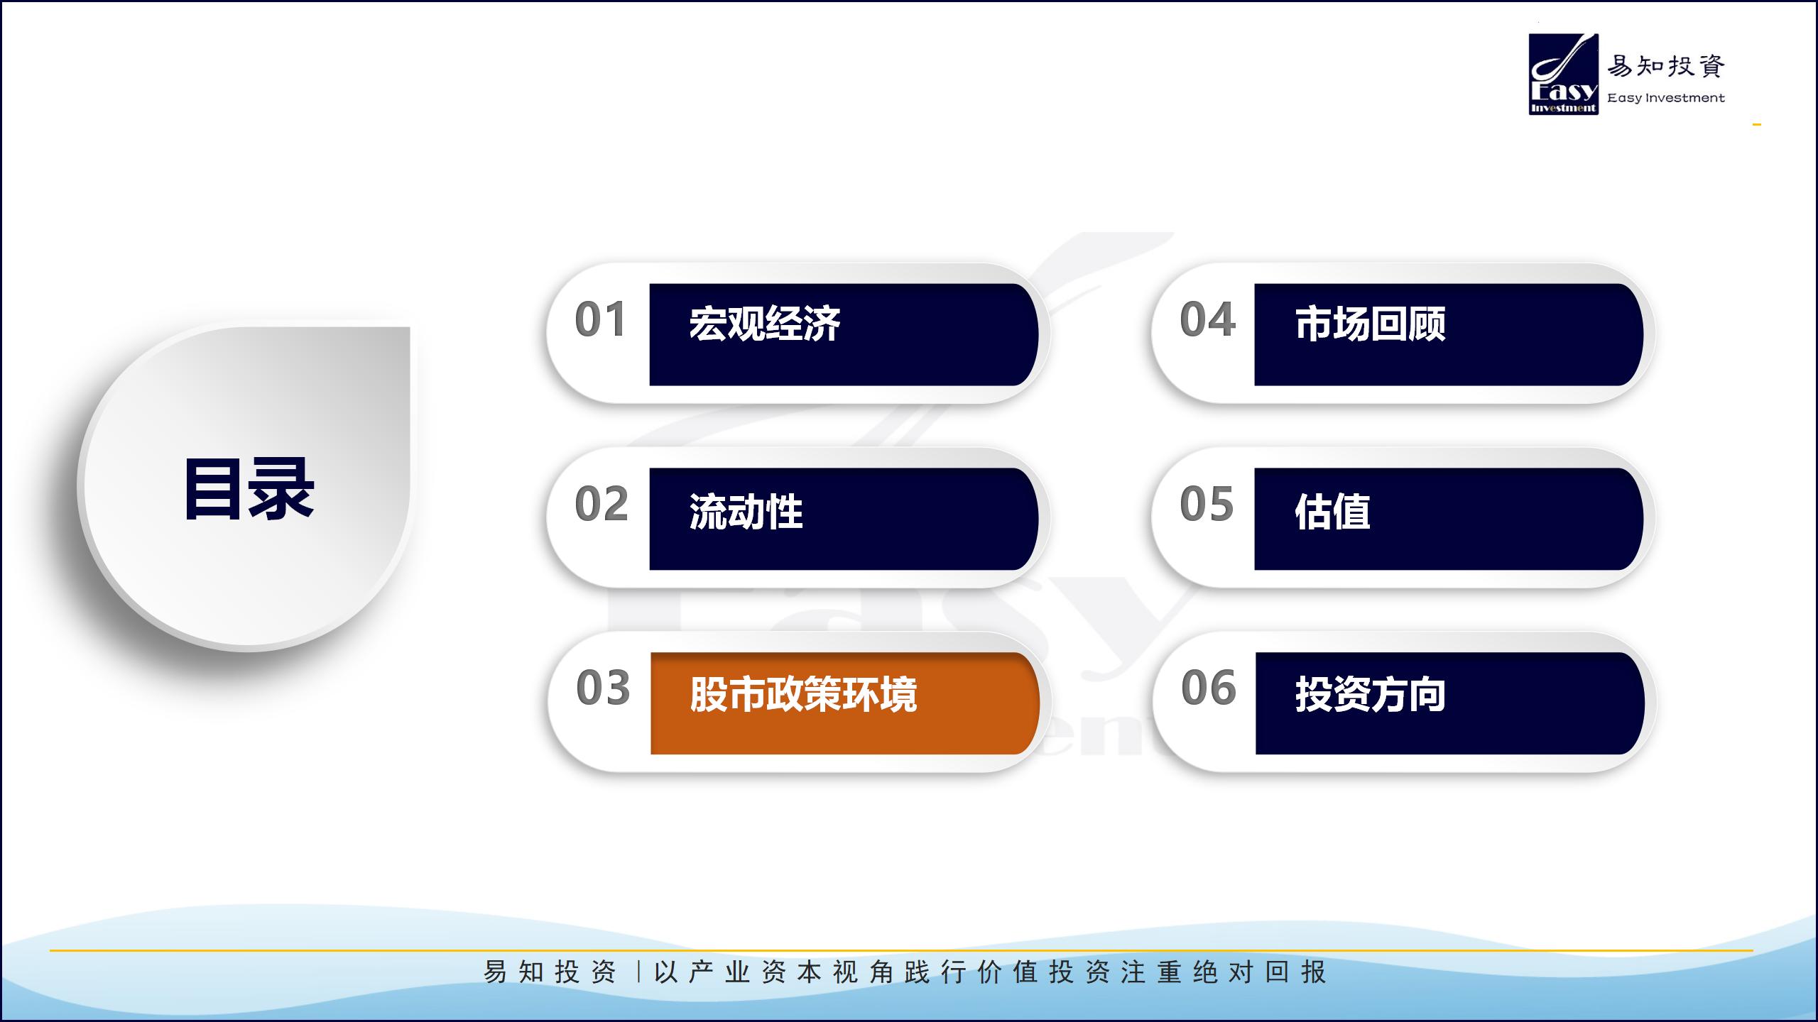1818x1022 pixels.
Task: Click the number 04 label
Action: [1207, 319]
